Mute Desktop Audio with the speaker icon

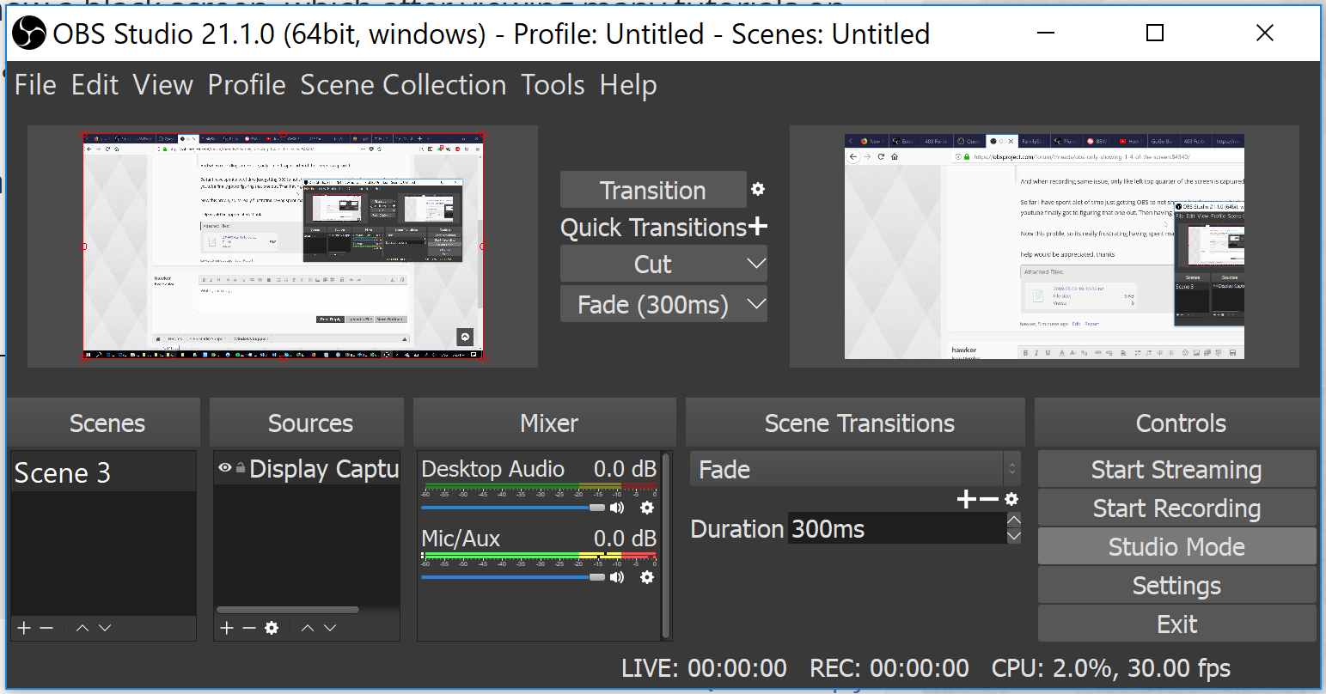pos(617,508)
